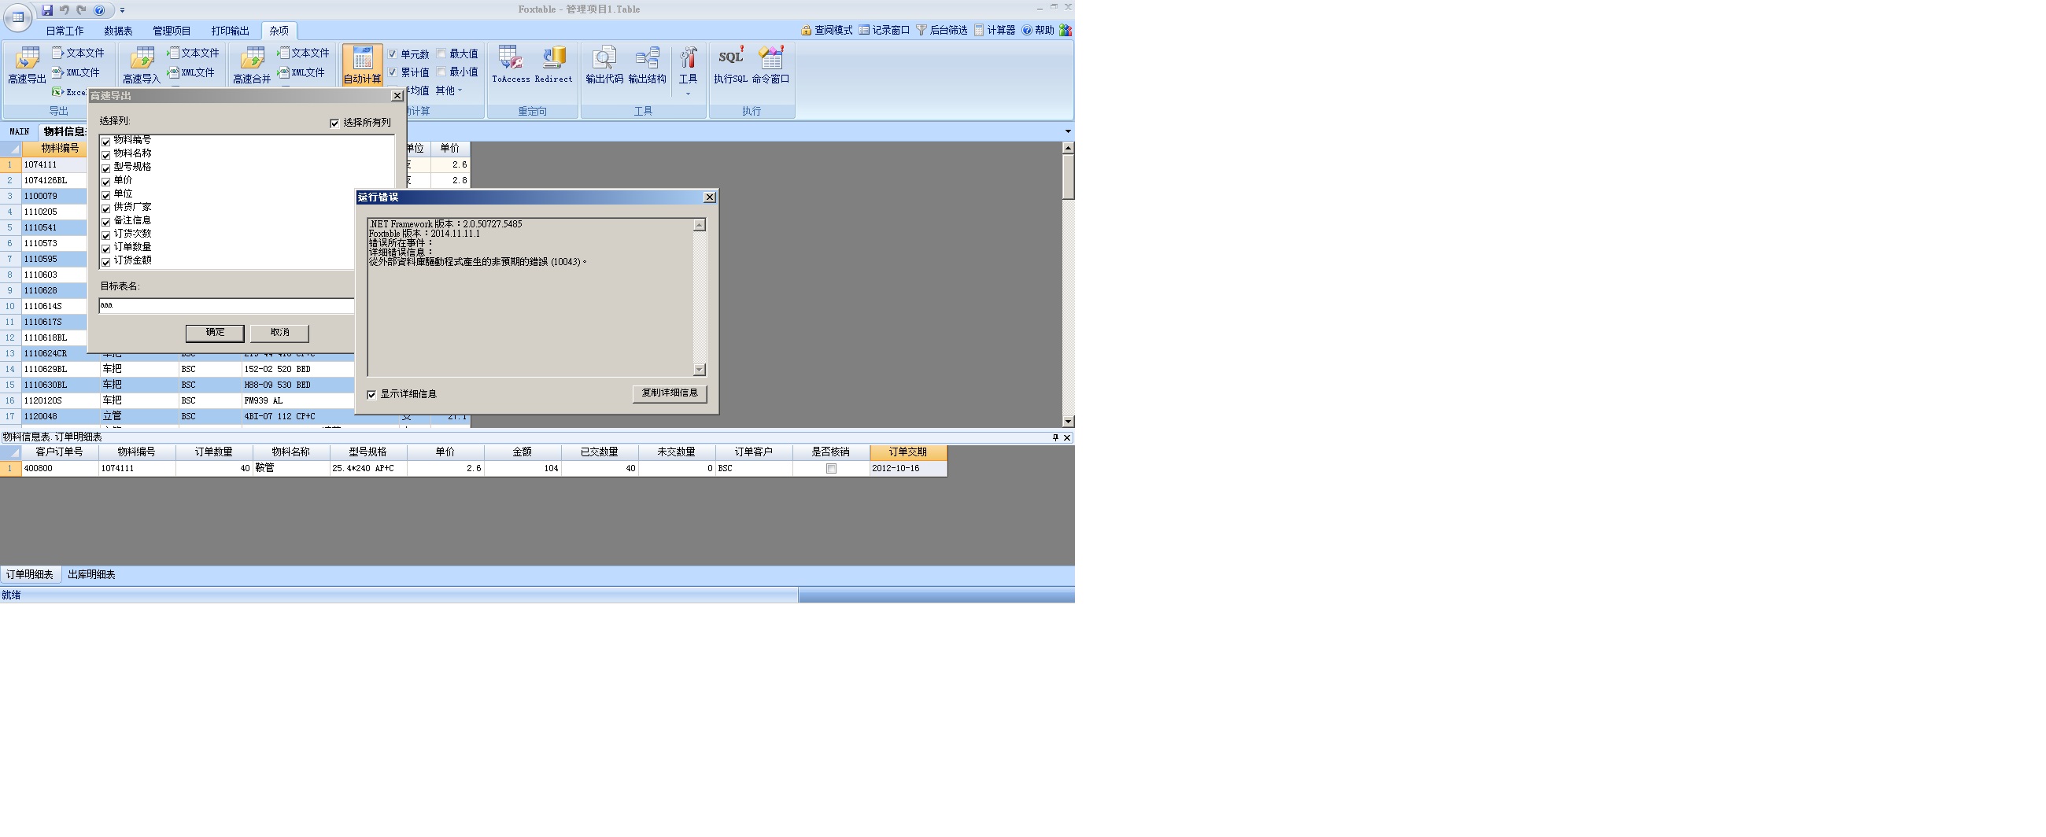Click 确定 in the 高速导出 dialog

(215, 333)
